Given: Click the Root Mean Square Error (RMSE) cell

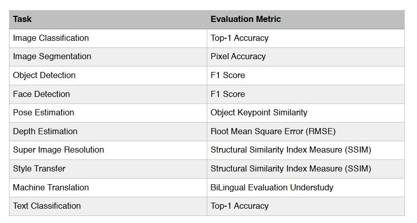Looking at the screenshot, I should tap(273, 132).
